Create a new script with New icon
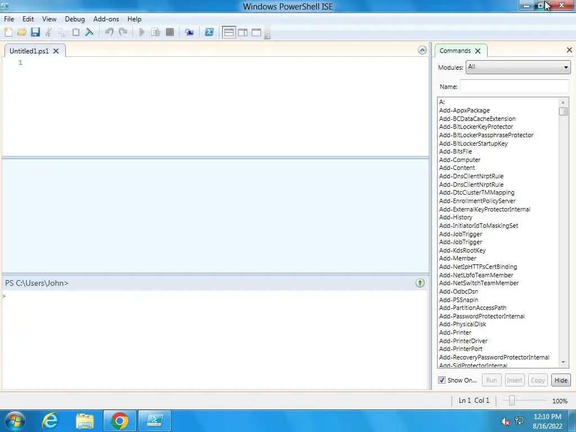 coord(8,32)
